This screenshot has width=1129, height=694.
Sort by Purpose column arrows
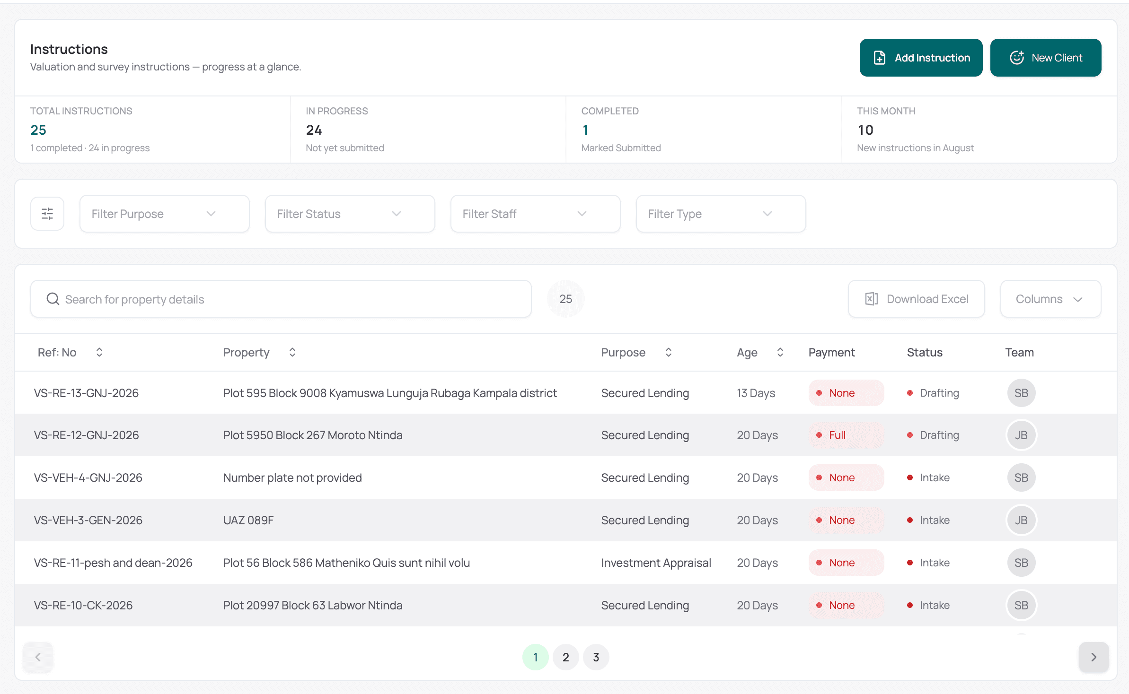tap(669, 352)
